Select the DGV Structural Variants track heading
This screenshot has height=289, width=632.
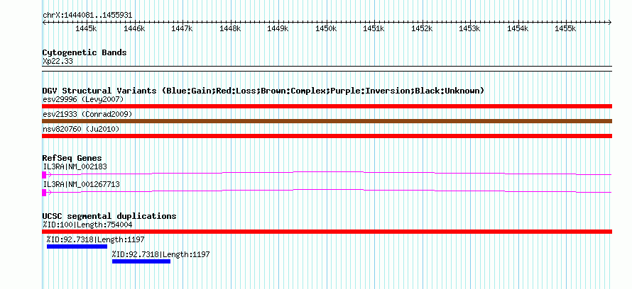point(263,91)
